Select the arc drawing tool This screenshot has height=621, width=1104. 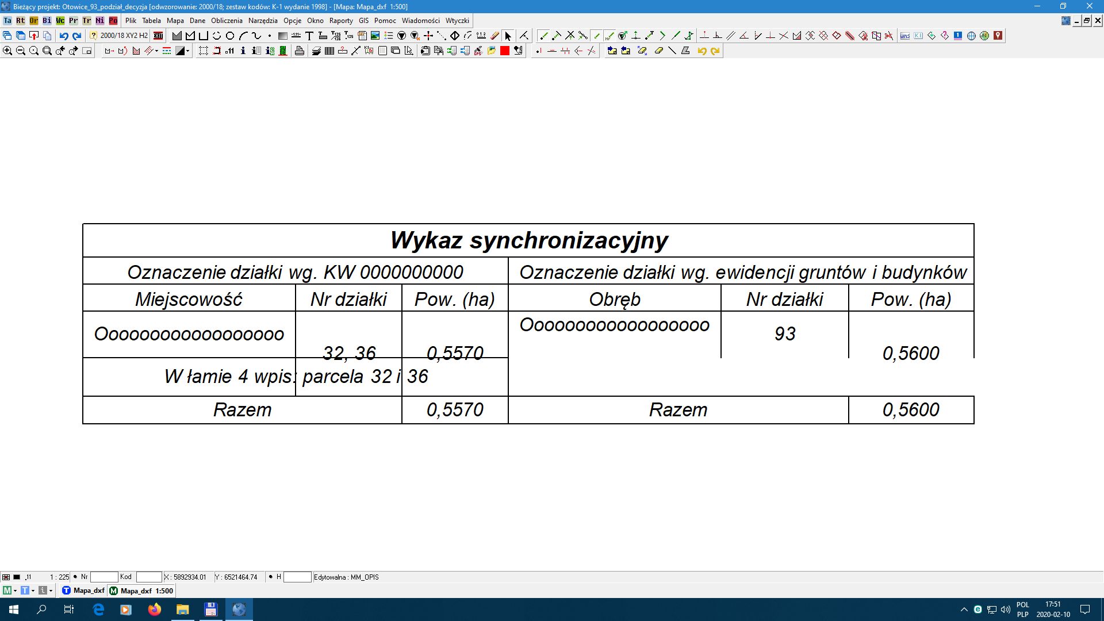pos(243,36)
